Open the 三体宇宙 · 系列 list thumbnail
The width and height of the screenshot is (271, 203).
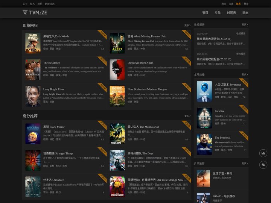click(203, 179)
